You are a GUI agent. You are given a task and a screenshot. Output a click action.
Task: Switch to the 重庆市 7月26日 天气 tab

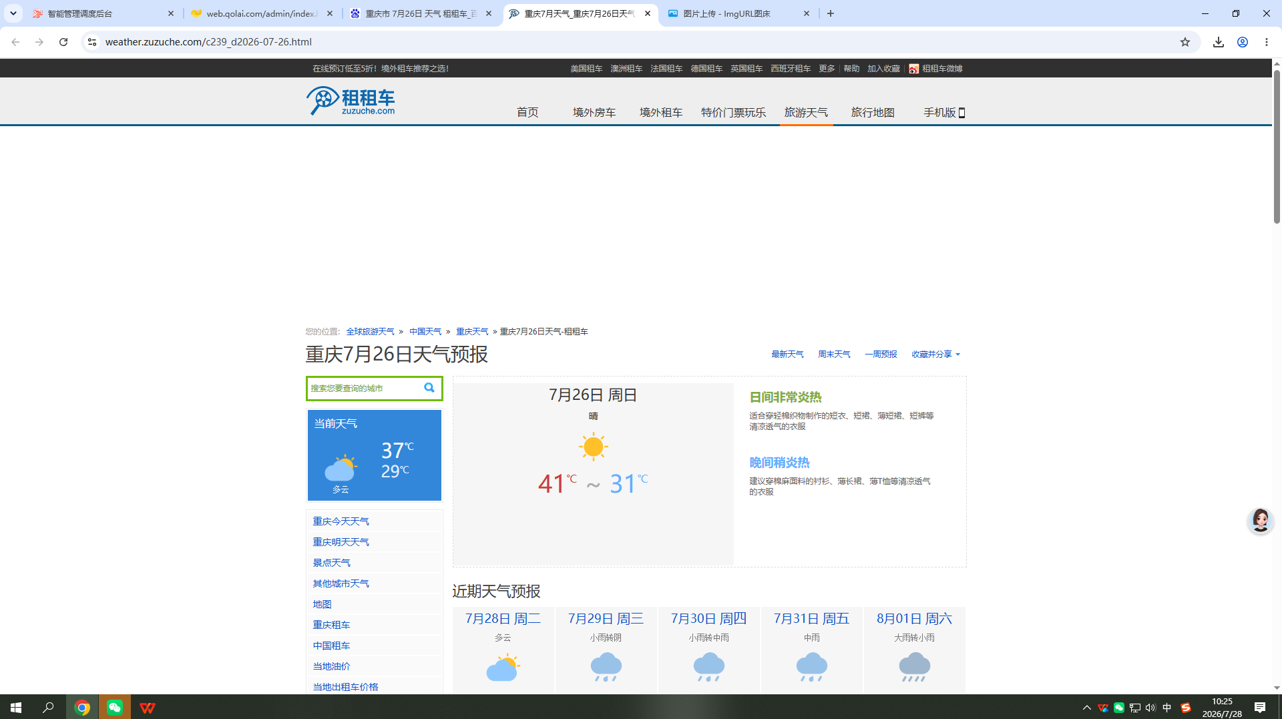coord(423,13)
